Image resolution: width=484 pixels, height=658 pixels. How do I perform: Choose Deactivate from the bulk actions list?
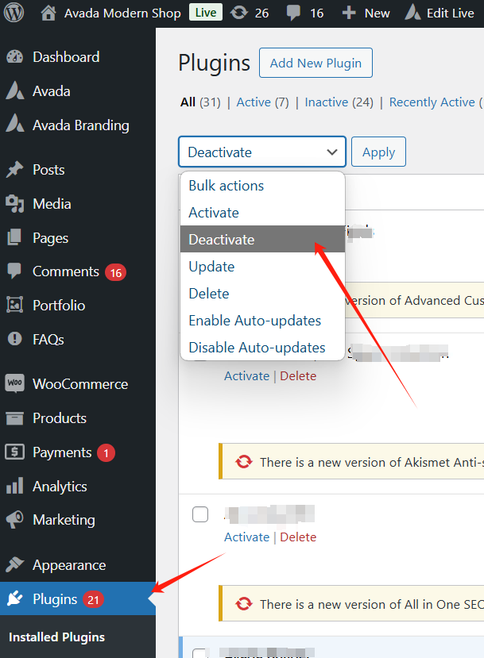coord(222,240)
